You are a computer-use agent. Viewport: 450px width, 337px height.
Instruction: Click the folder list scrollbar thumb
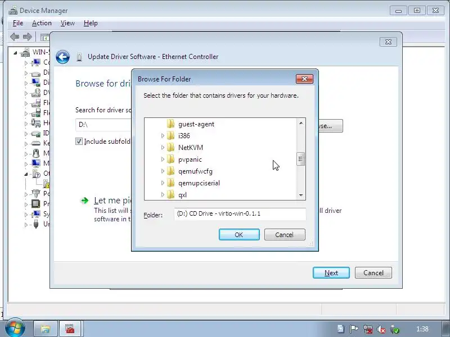(x=300, y=159)
